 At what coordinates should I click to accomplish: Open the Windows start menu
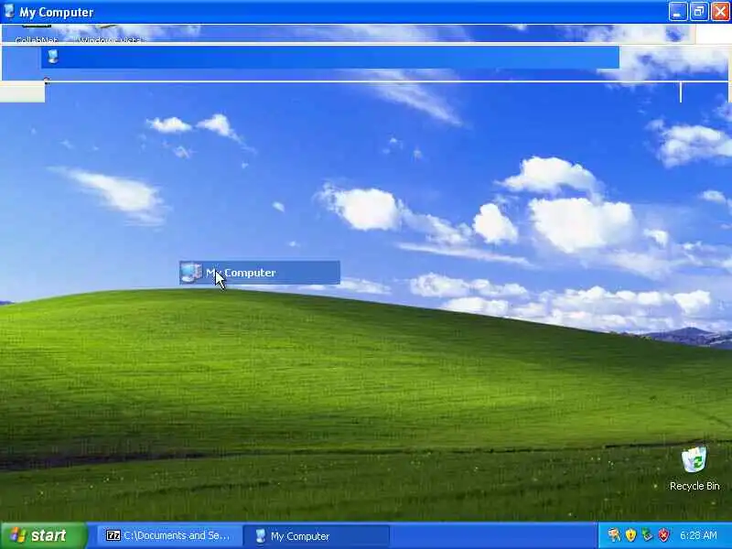pyautogui.click(x=44, y=535)
